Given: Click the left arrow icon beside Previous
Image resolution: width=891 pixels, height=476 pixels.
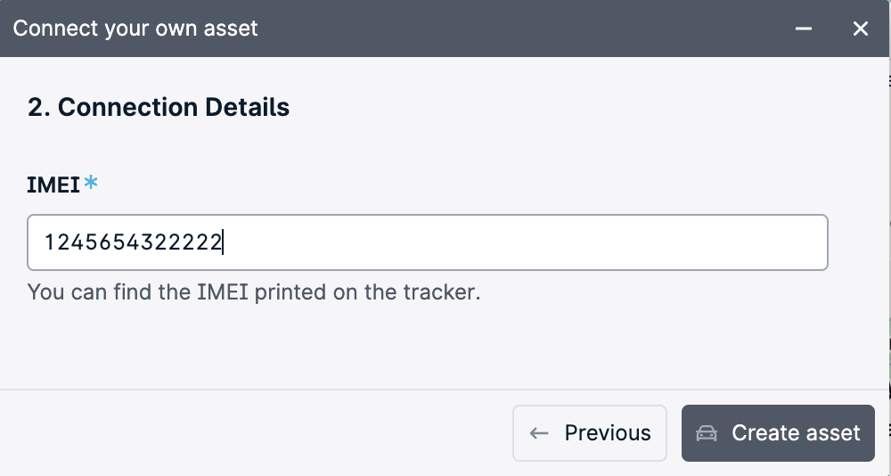Looking at the screenshot, I should [539, 433].
